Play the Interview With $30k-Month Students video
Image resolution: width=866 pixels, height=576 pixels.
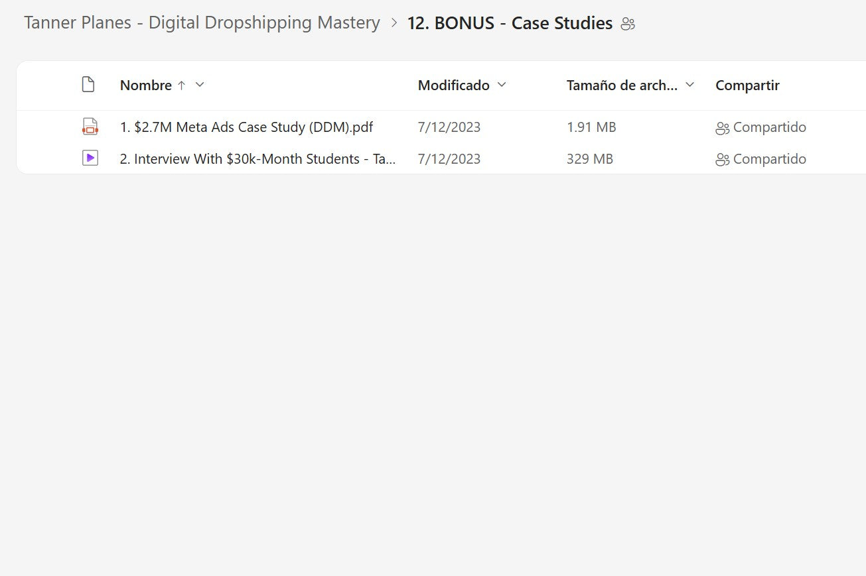[257, 159]
